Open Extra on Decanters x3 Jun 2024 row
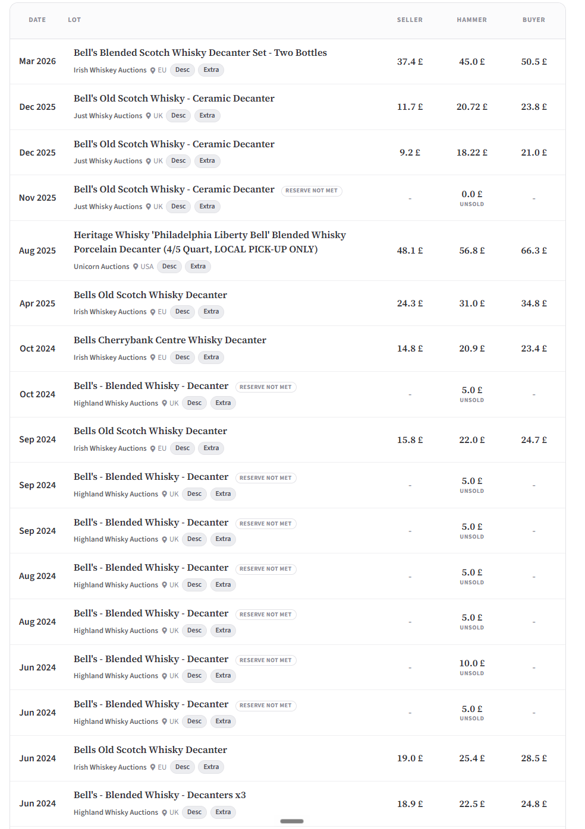Viewport: 585px width, 829px height. (224, 812)
